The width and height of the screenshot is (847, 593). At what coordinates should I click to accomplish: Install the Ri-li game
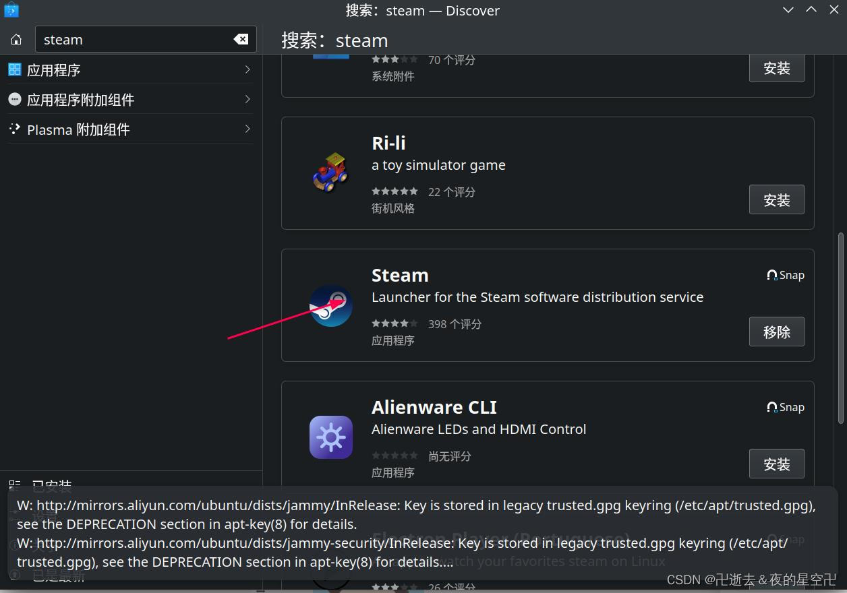[776, 199]
